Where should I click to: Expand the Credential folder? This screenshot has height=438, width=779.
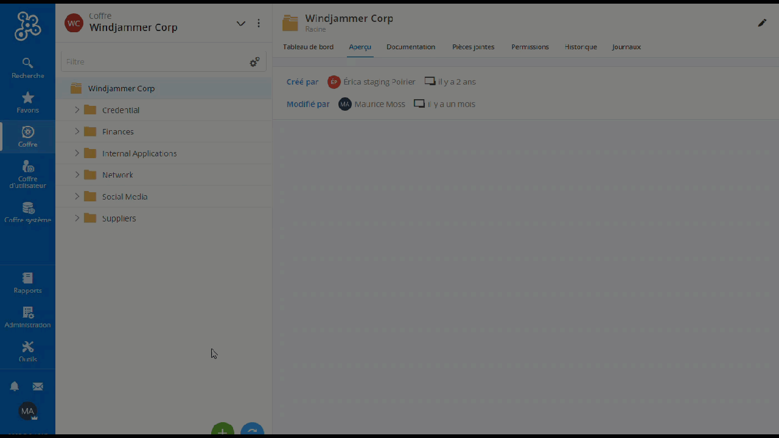point(77,110)
